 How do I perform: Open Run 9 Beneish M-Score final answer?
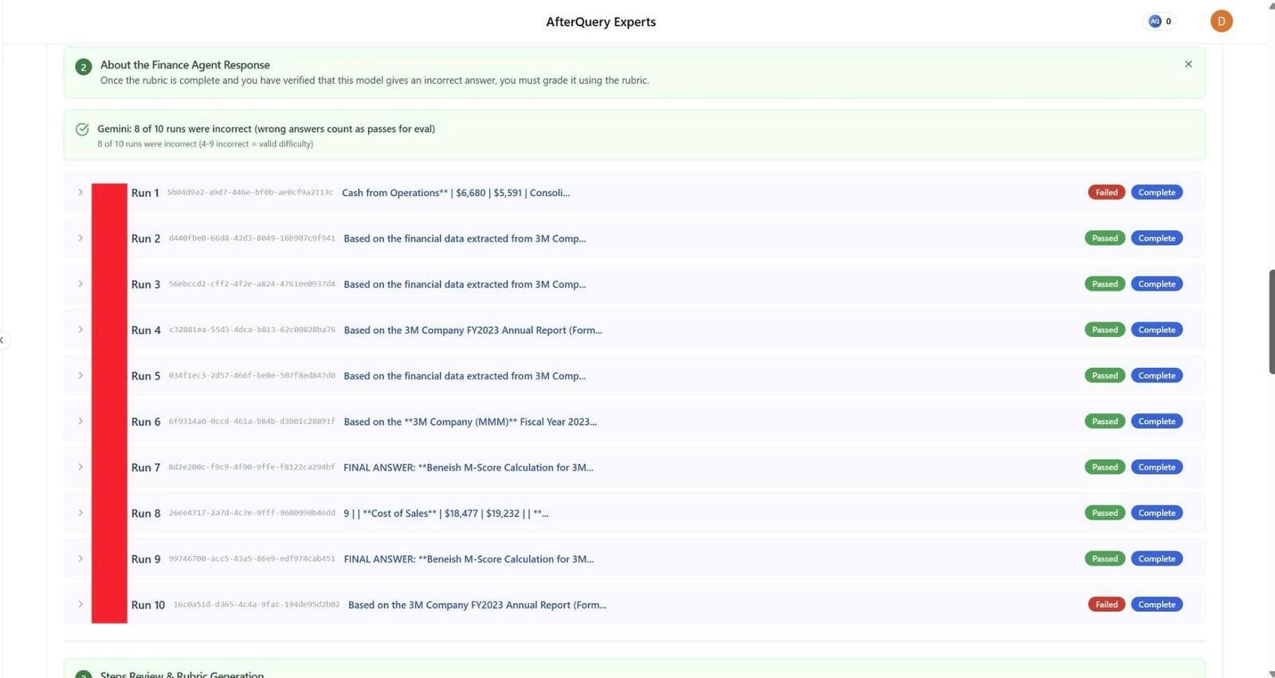pos(468,559)
